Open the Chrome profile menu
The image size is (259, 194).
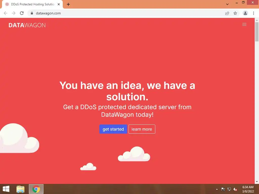click(245, 13)
